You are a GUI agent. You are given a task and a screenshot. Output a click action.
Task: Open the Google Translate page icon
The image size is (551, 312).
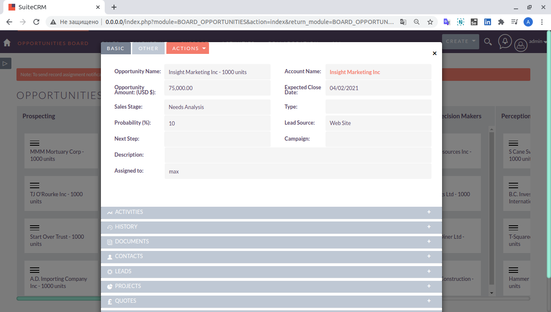403,22
